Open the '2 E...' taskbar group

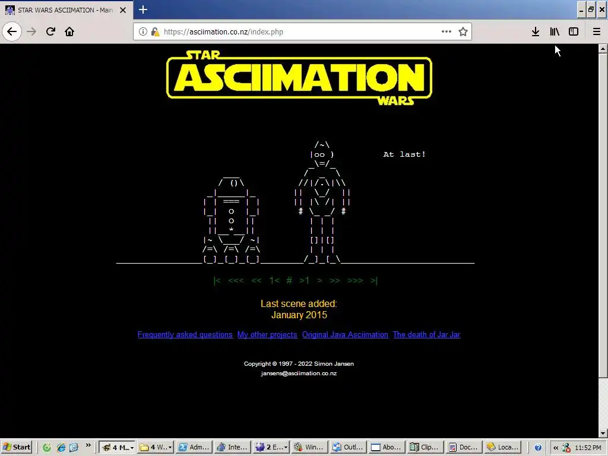click(271, 447)
